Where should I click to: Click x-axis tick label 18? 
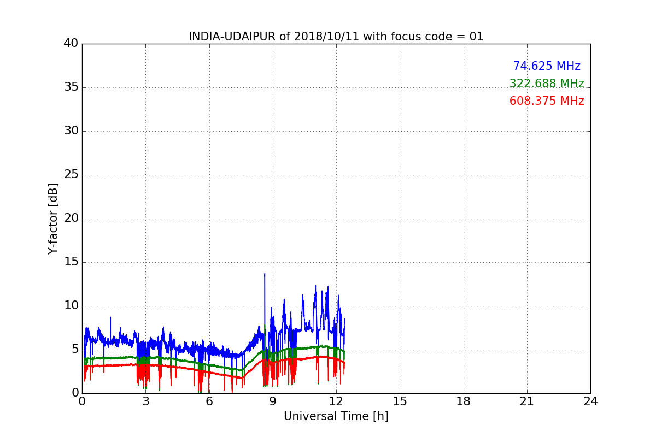point(464,401)
